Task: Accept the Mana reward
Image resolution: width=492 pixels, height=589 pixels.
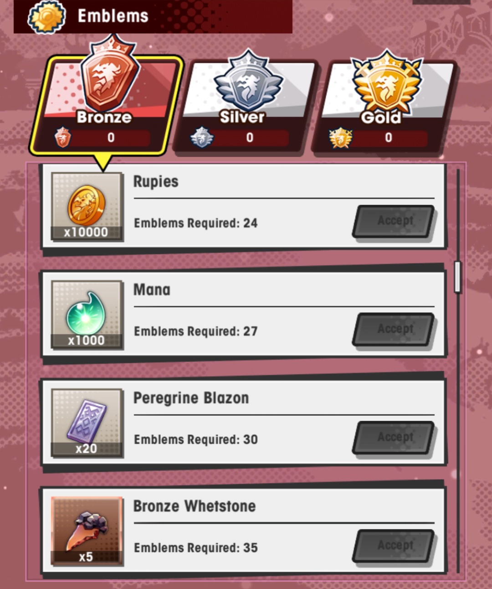Action: coord(394,329)
